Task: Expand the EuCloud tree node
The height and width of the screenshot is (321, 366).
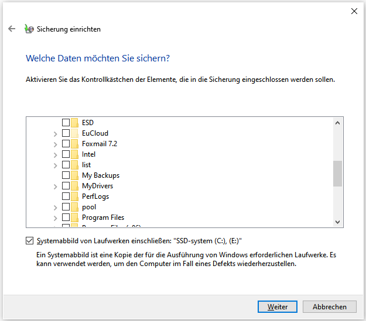Action: click(56, 133)
